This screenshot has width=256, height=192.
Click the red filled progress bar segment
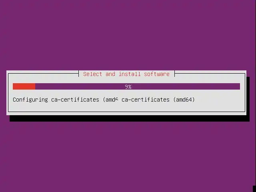click(24, 86)
